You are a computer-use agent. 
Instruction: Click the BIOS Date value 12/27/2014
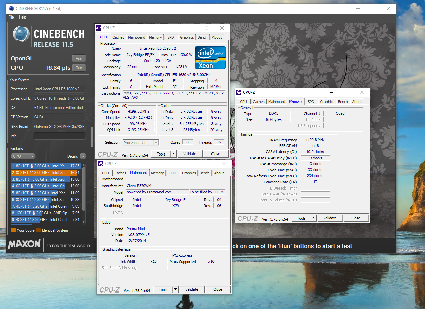[175, 241]
